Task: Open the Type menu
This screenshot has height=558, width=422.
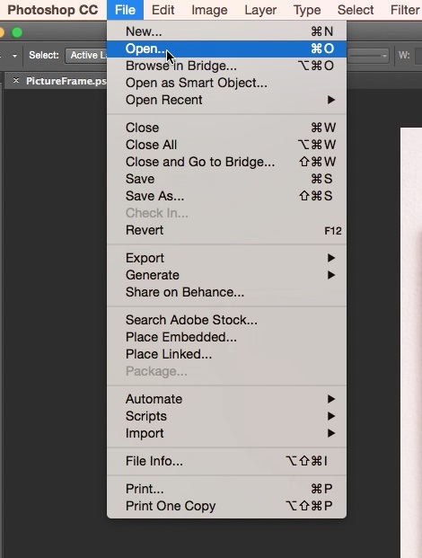Action: tap(307, 10)
